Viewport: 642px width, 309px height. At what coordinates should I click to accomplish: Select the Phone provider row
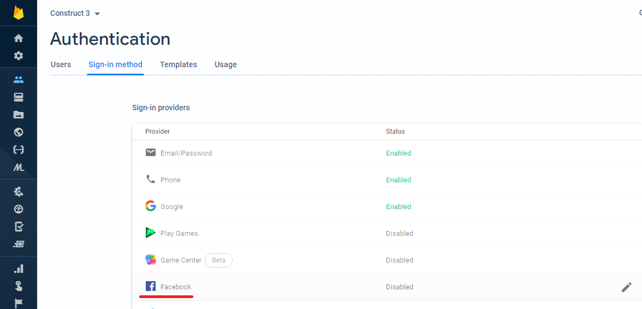point(170,180)
